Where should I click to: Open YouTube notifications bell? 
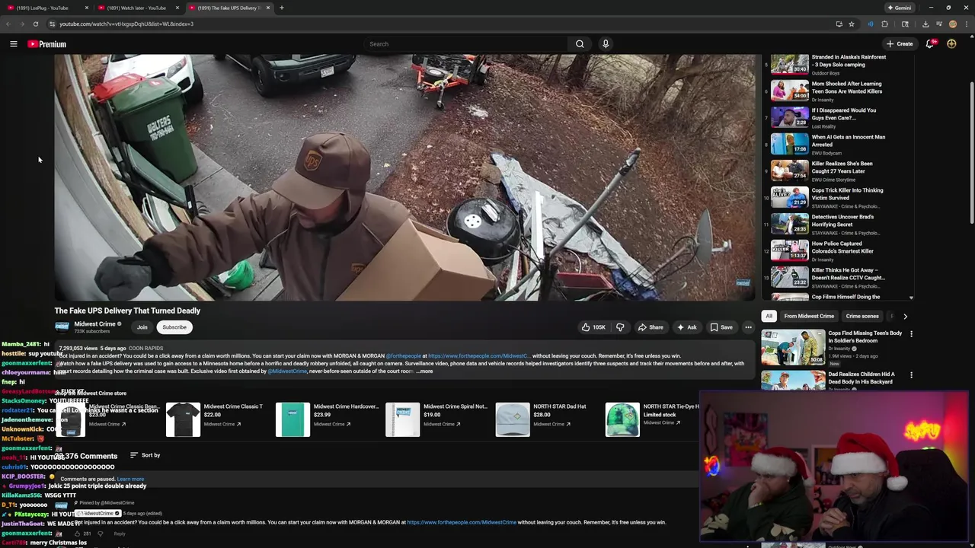tap(930, 44)
